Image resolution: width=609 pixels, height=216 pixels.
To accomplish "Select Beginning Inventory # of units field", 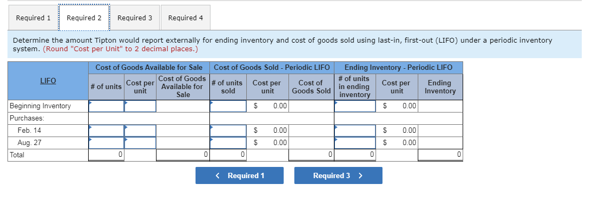I will [x=106, y=106].
